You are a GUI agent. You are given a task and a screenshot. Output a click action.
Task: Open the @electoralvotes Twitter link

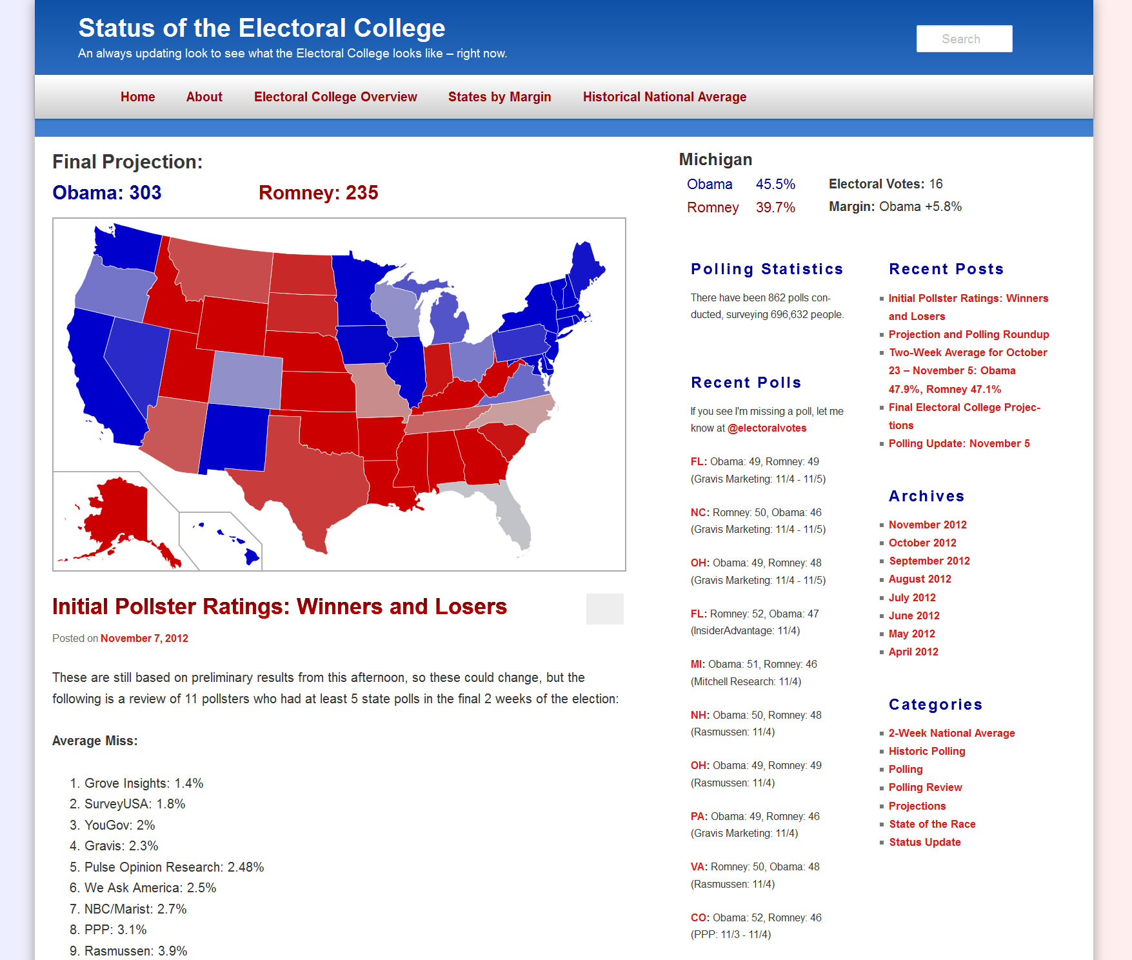point(766,428)
